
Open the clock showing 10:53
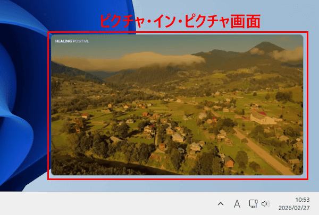click(303, 200)
